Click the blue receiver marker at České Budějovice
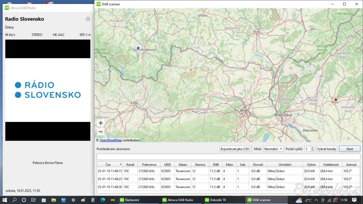The width and height of the screenshot is (363, 204). click(x=138, y=48)
